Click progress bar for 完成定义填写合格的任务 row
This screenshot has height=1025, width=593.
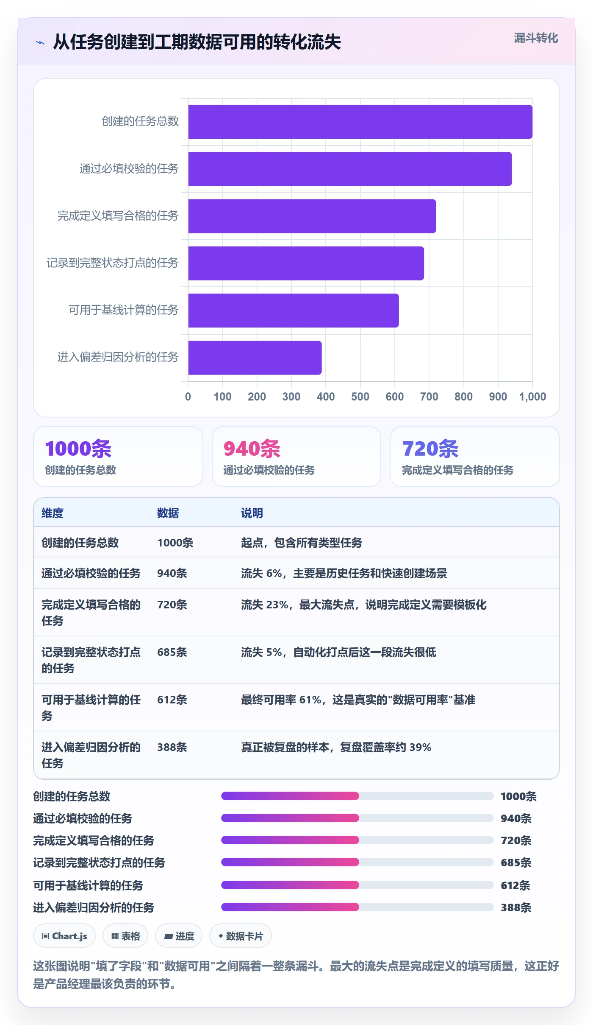(357, 840)
